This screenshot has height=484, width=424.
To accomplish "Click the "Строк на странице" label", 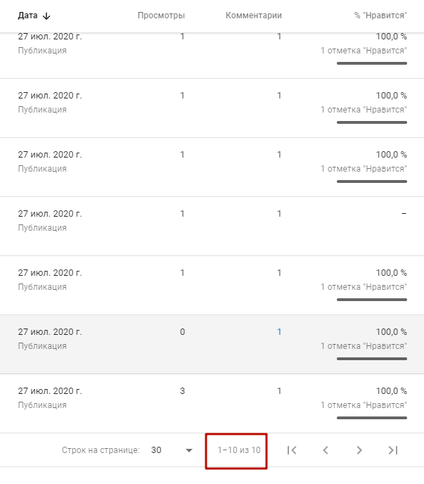I will 101,450.
